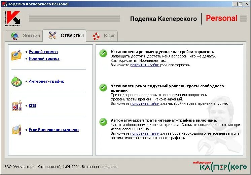This screenshot has height=175, width=251.
Task: Switch to the Зонтик tab
Action: pyautogui.click(x=24, y=36)
